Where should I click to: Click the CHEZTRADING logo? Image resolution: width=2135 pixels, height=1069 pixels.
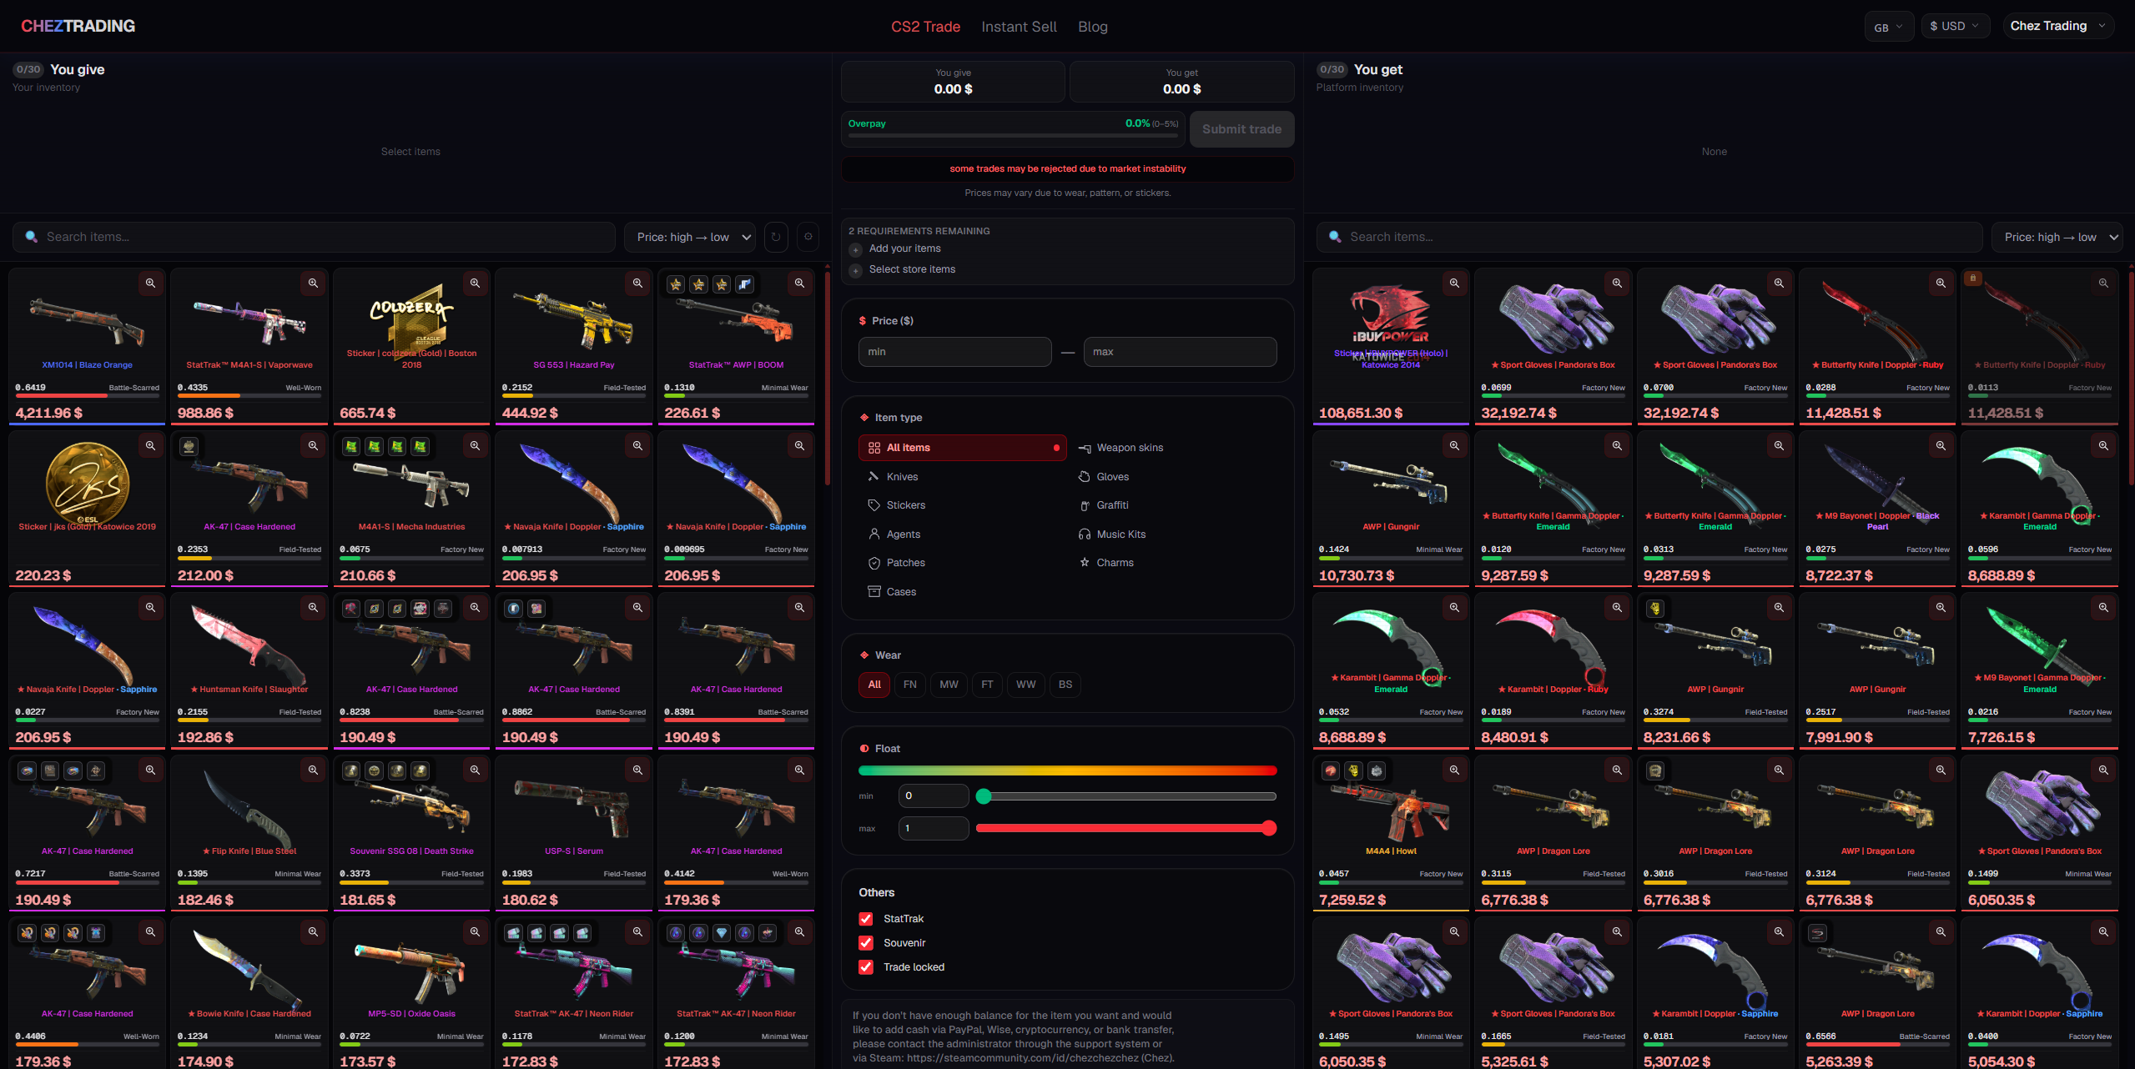(78, 26)
